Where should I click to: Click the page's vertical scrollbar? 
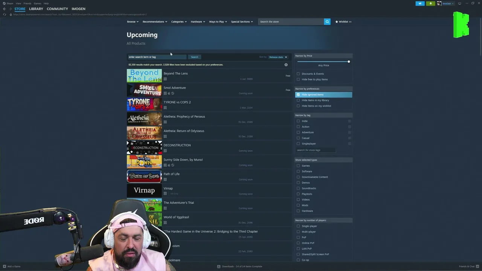click(480, 38)
